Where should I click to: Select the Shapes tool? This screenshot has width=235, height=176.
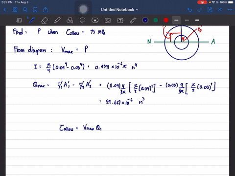[70, 21]
